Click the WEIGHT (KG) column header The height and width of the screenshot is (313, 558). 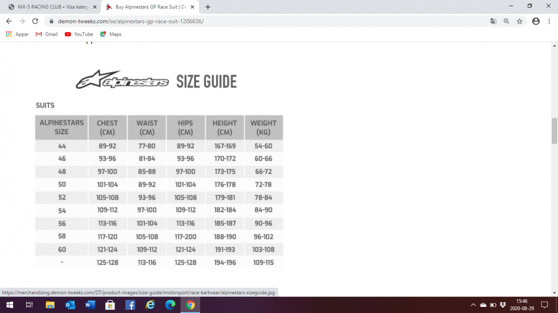click(263, 127)
